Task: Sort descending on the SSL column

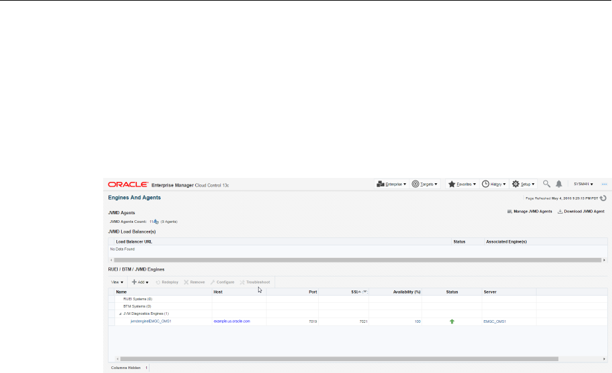Action: pos(365,291)
